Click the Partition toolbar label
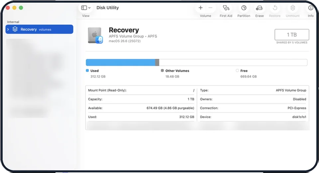The height and width of the screenshot is (173, 319). point(244,16)
